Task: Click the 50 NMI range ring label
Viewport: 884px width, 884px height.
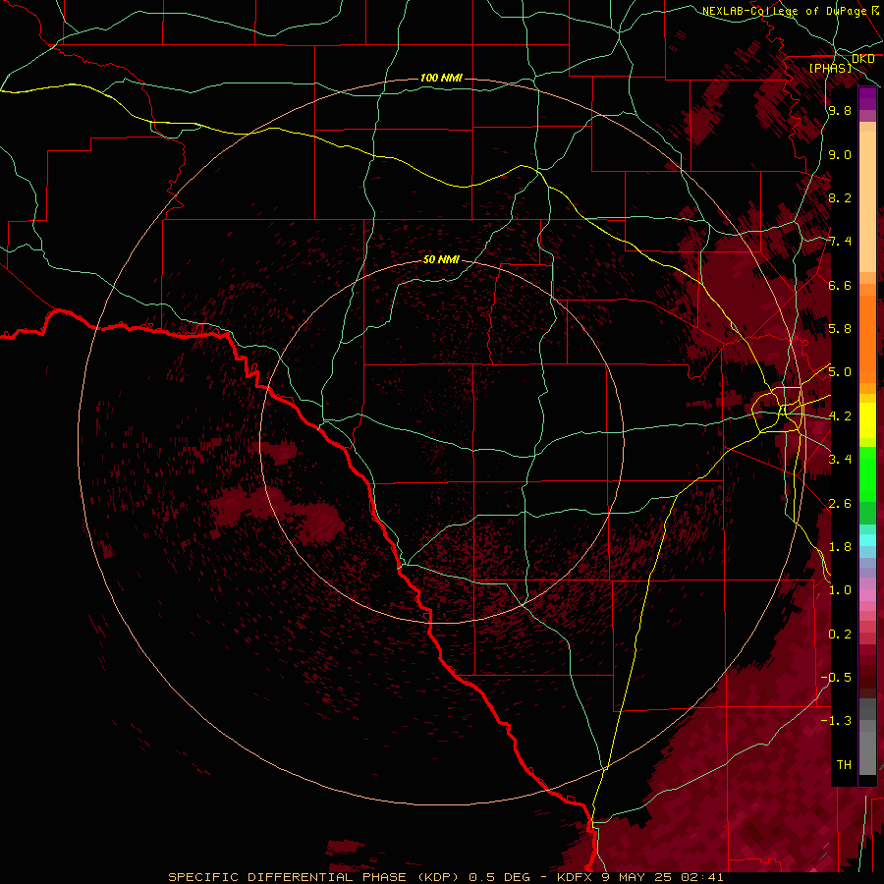Action: (441, 259)
